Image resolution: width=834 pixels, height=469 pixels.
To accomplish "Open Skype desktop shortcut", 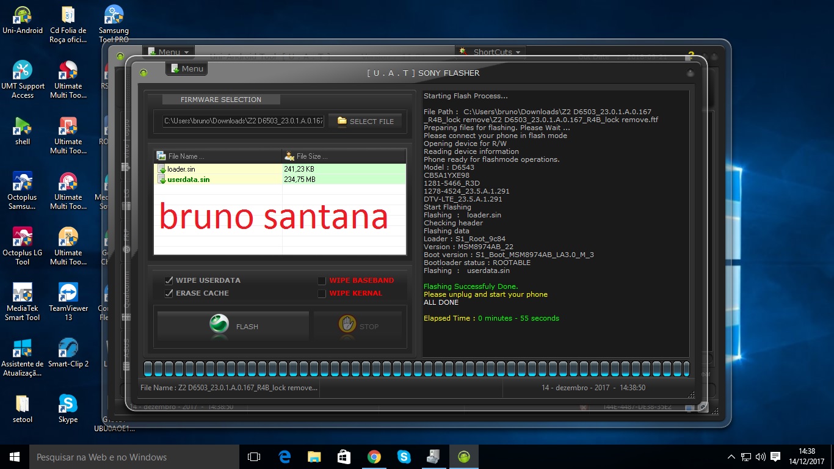I will [68, 409].
